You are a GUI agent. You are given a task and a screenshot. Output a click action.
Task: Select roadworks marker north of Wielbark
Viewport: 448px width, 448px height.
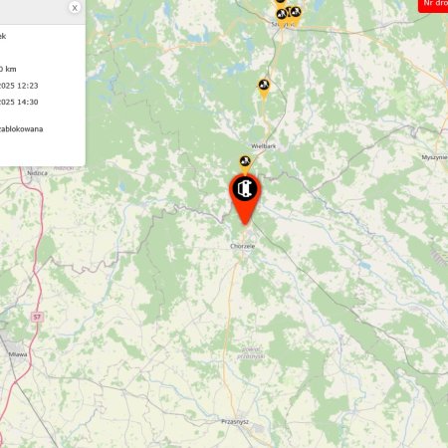[264, 90]
